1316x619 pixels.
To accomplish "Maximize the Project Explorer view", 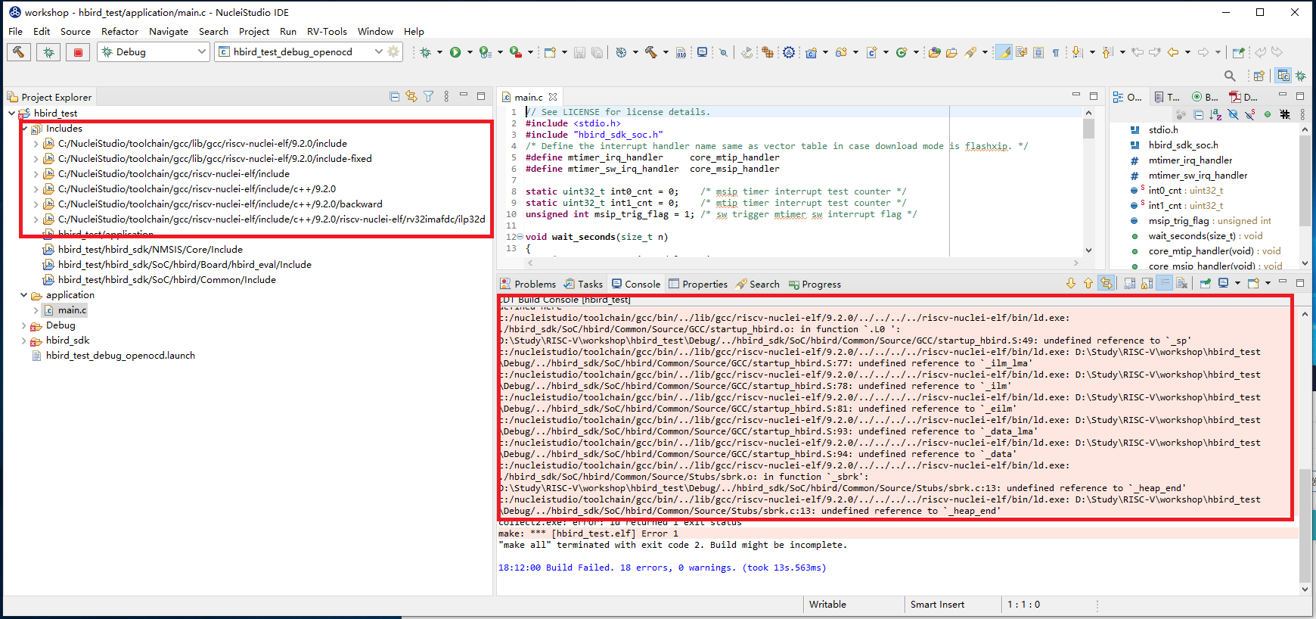I will (x=481, y=96).
